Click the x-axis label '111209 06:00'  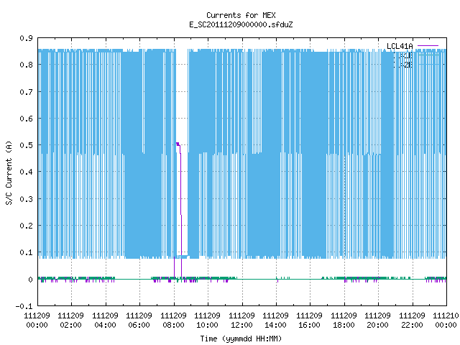click(139, 321)
